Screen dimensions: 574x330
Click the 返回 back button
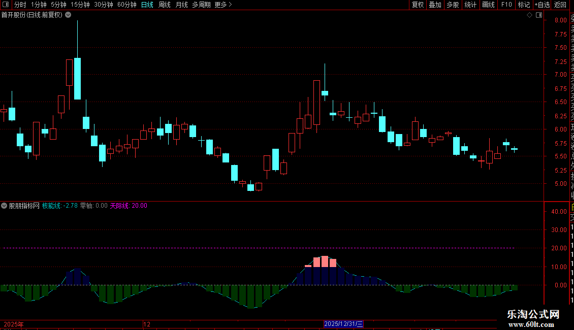[560, 5]
